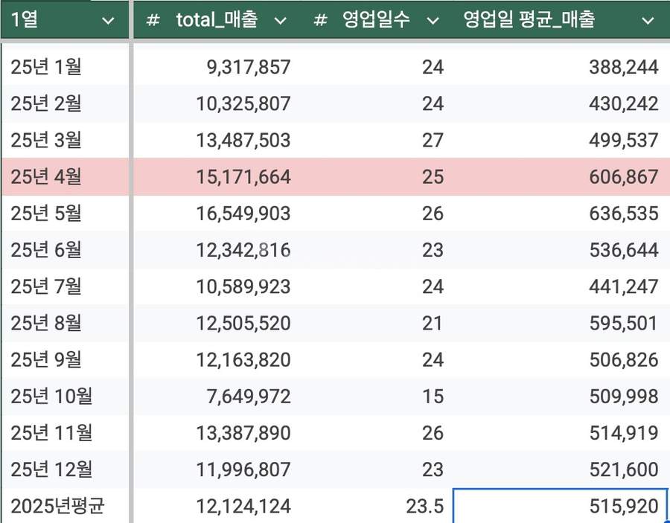Click the total sales cell 16,549,903
This screenshot has height=523, width=670.
click(243, 214)
